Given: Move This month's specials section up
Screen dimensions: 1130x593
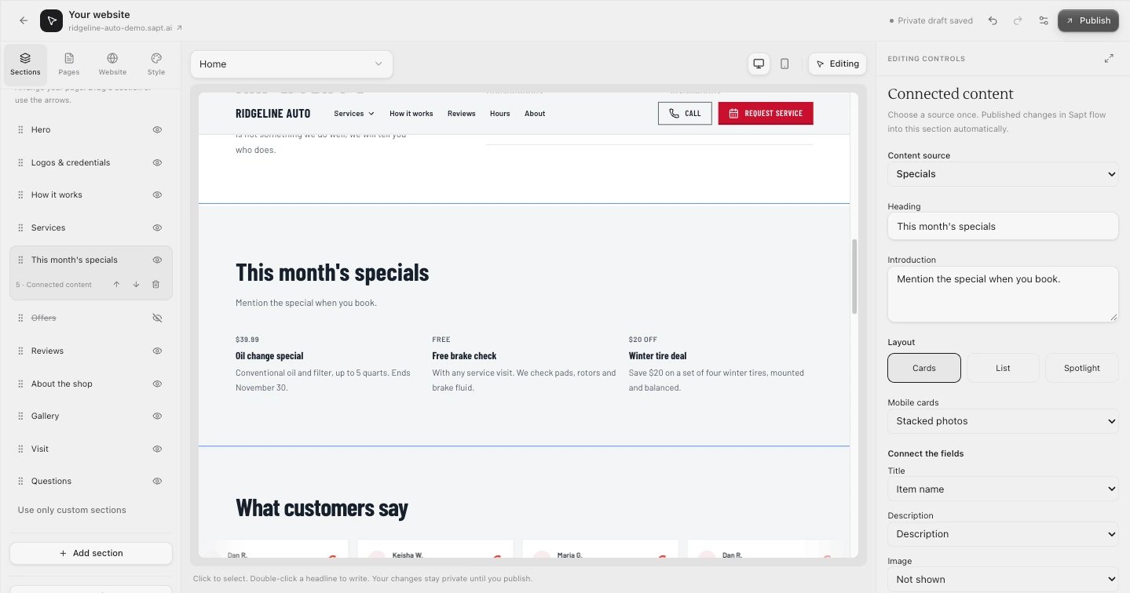Looking at the screenshot, I should 116,285.
